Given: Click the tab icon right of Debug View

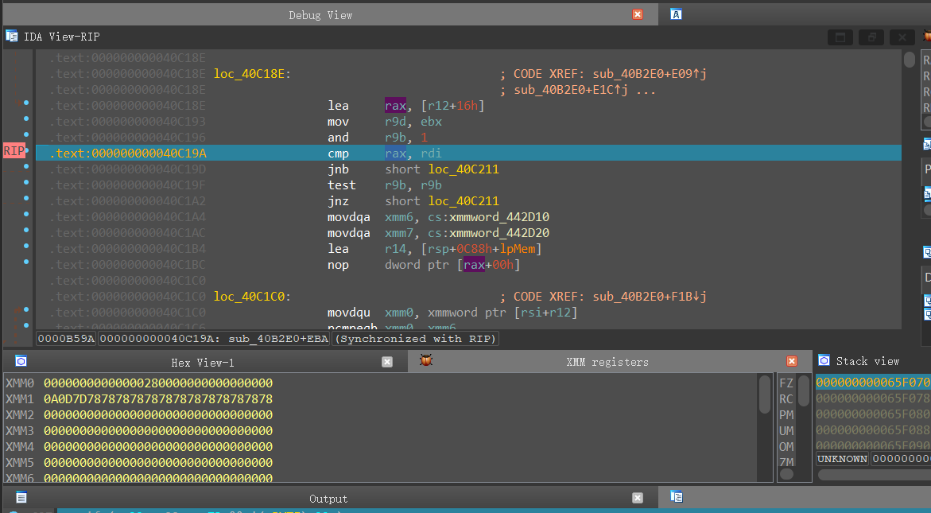Looking at the screenshot, I should 677,14.
